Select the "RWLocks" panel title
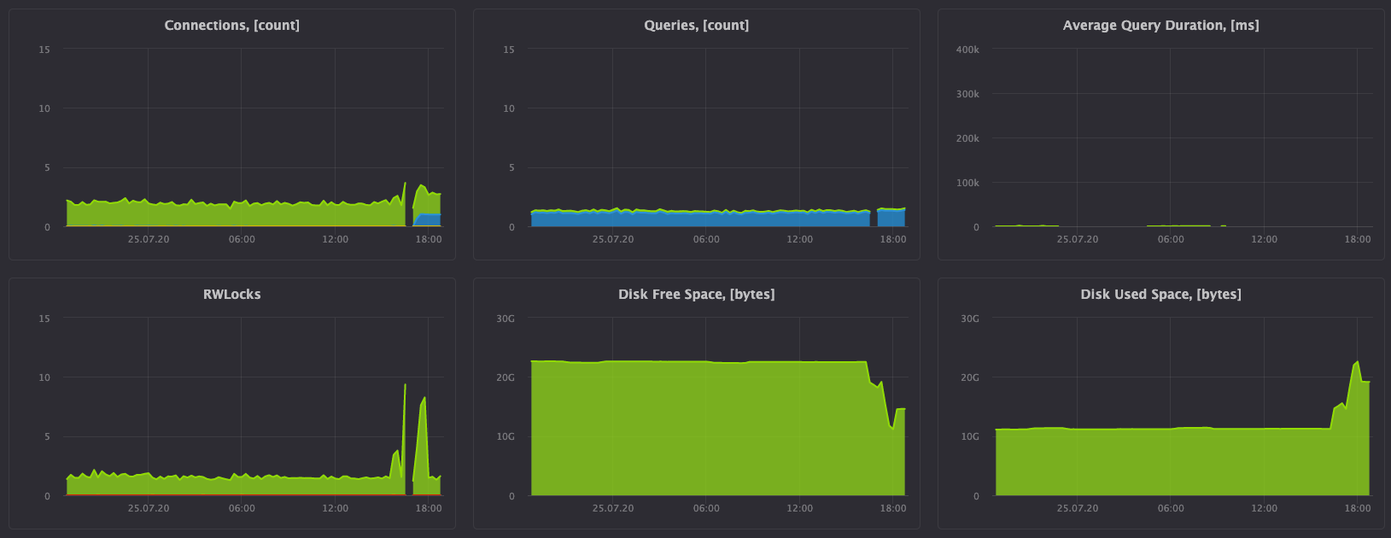Screen dimensions: 1391x538 click(x=232, y=295)
